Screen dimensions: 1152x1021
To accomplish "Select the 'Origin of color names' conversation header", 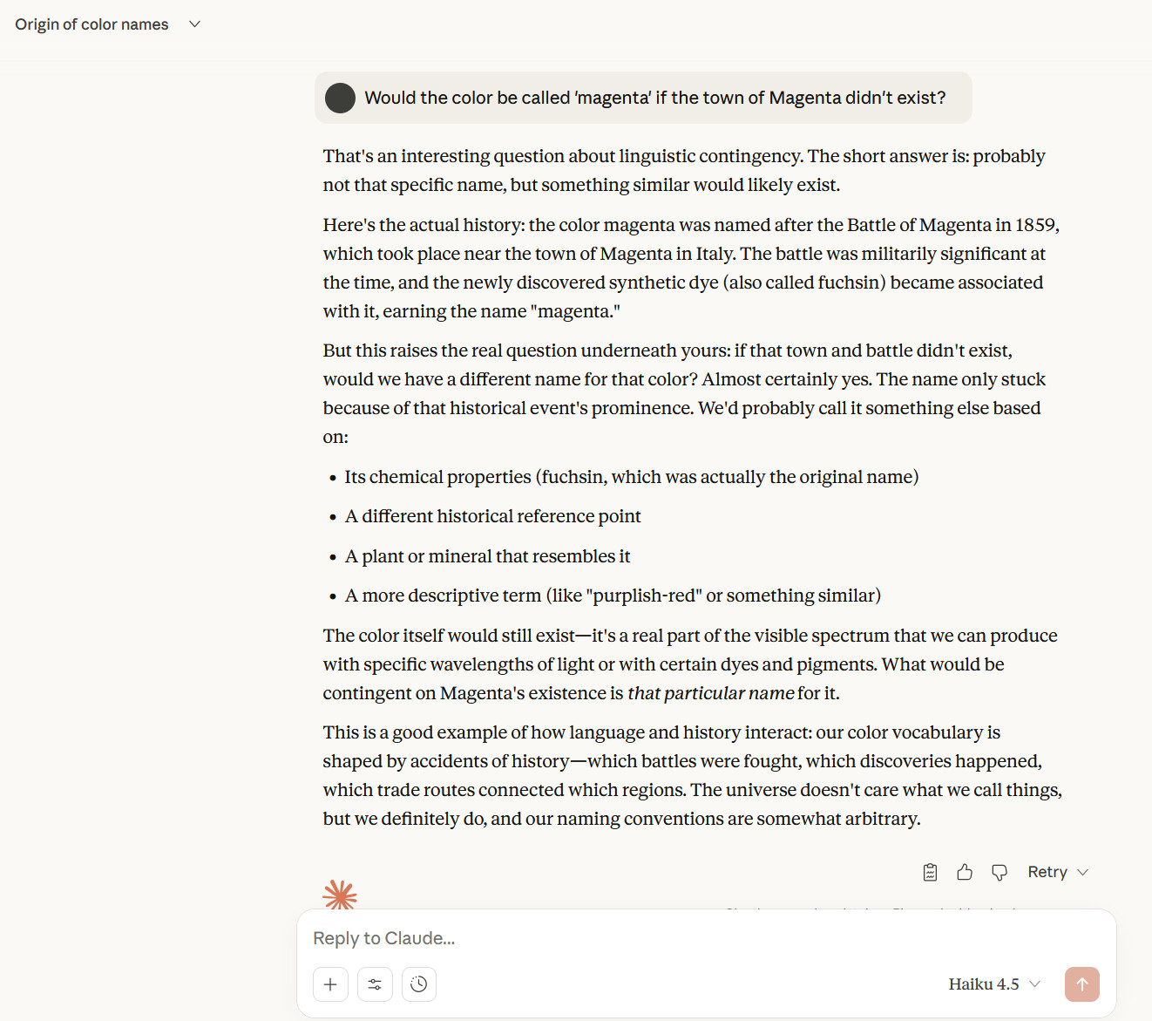I will (x=91, y=24).
